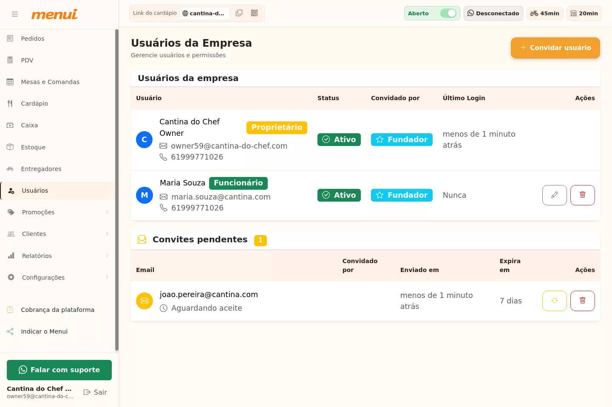Expand the Clientes submenu chevron
This screenshot has width=612, height=407.
click(x=107, y=234)
